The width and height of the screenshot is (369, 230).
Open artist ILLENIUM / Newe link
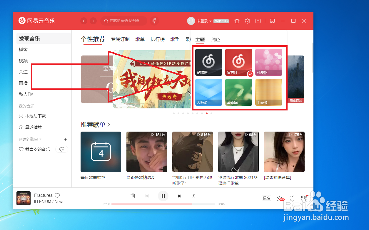click(49, 202)
